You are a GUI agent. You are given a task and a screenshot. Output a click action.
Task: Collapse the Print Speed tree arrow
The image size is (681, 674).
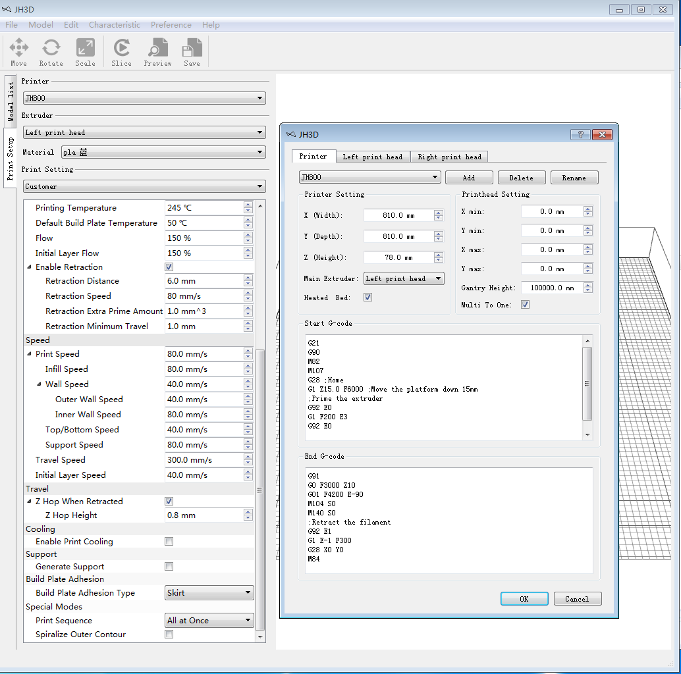click(30, 354)
